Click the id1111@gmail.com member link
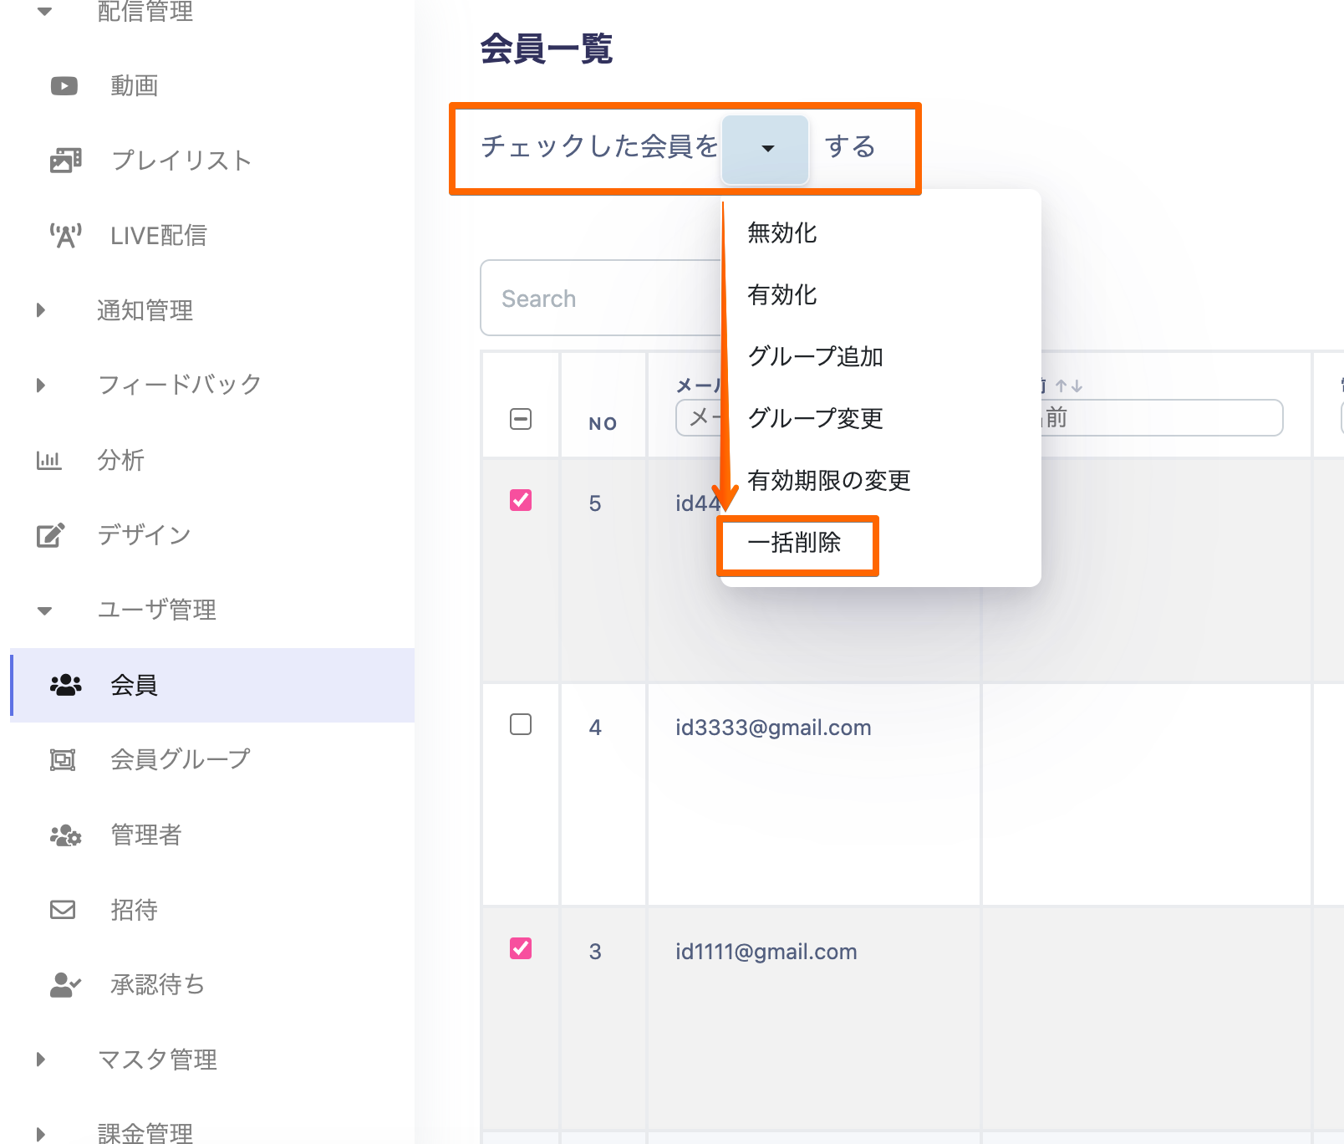Screen dimensions: 1344x1144 tap(766, 952)
